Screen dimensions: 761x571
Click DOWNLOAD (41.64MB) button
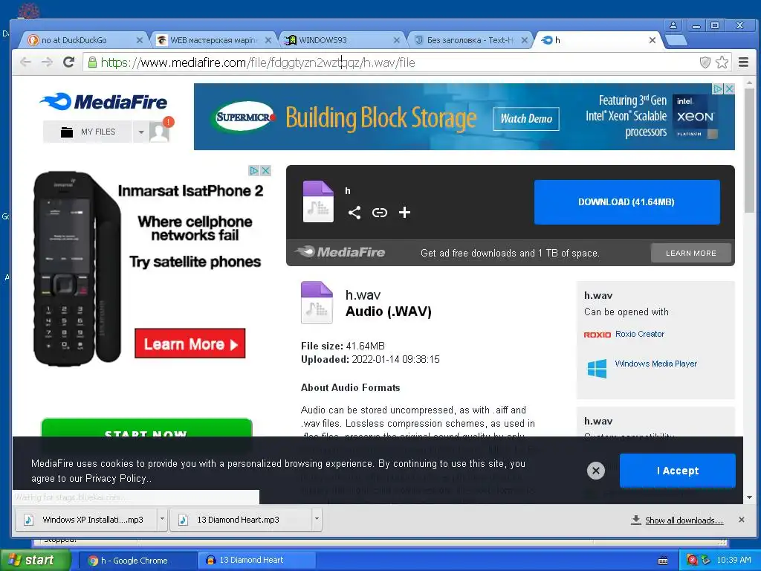point(626,202)
